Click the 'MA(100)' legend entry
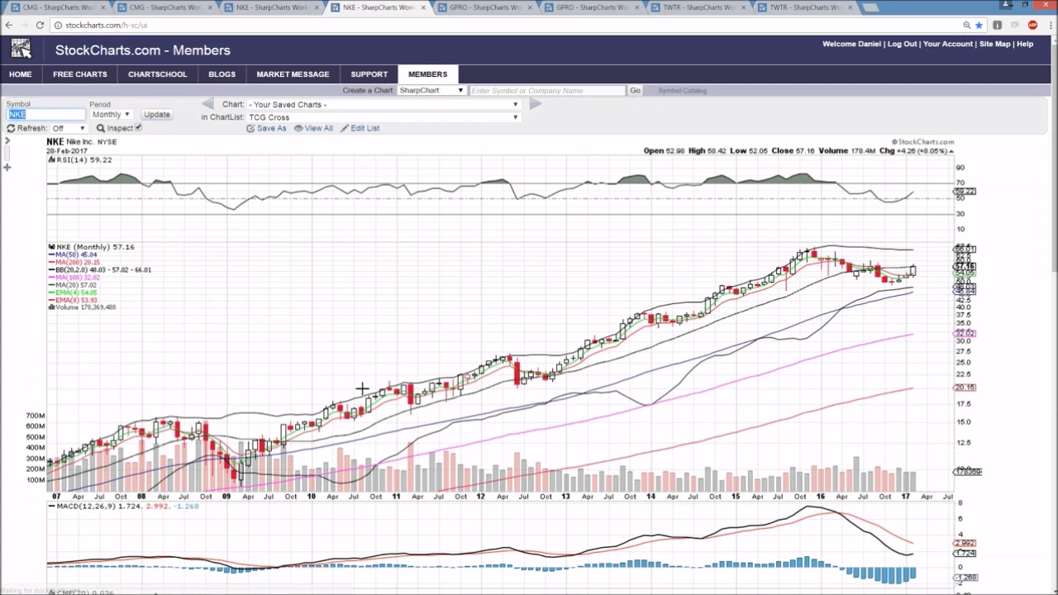Image resolution: width=1058 pixels, height=595 pixels. 74,278
